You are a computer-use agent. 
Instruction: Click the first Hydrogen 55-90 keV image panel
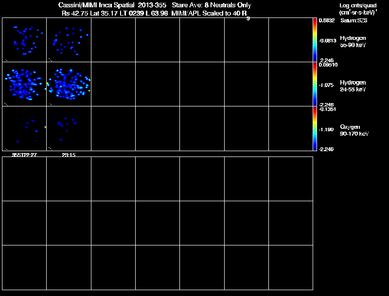[x=24, y=40]
